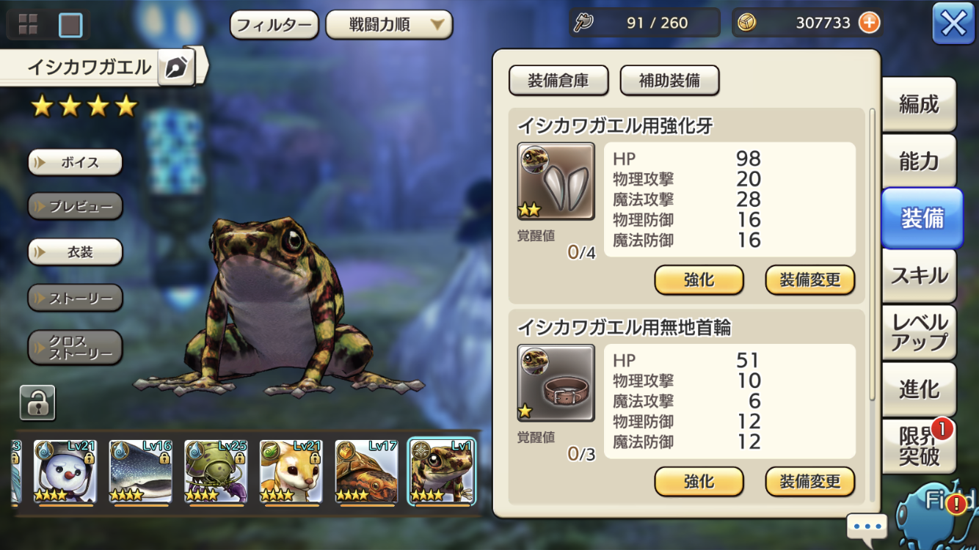Screen dimensions: 979x550
Task: Click the equipment list scrollbar
Action: (872, 254)
